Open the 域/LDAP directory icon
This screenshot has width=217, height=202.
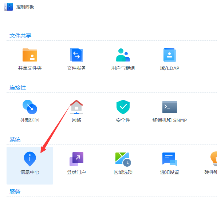170,55
